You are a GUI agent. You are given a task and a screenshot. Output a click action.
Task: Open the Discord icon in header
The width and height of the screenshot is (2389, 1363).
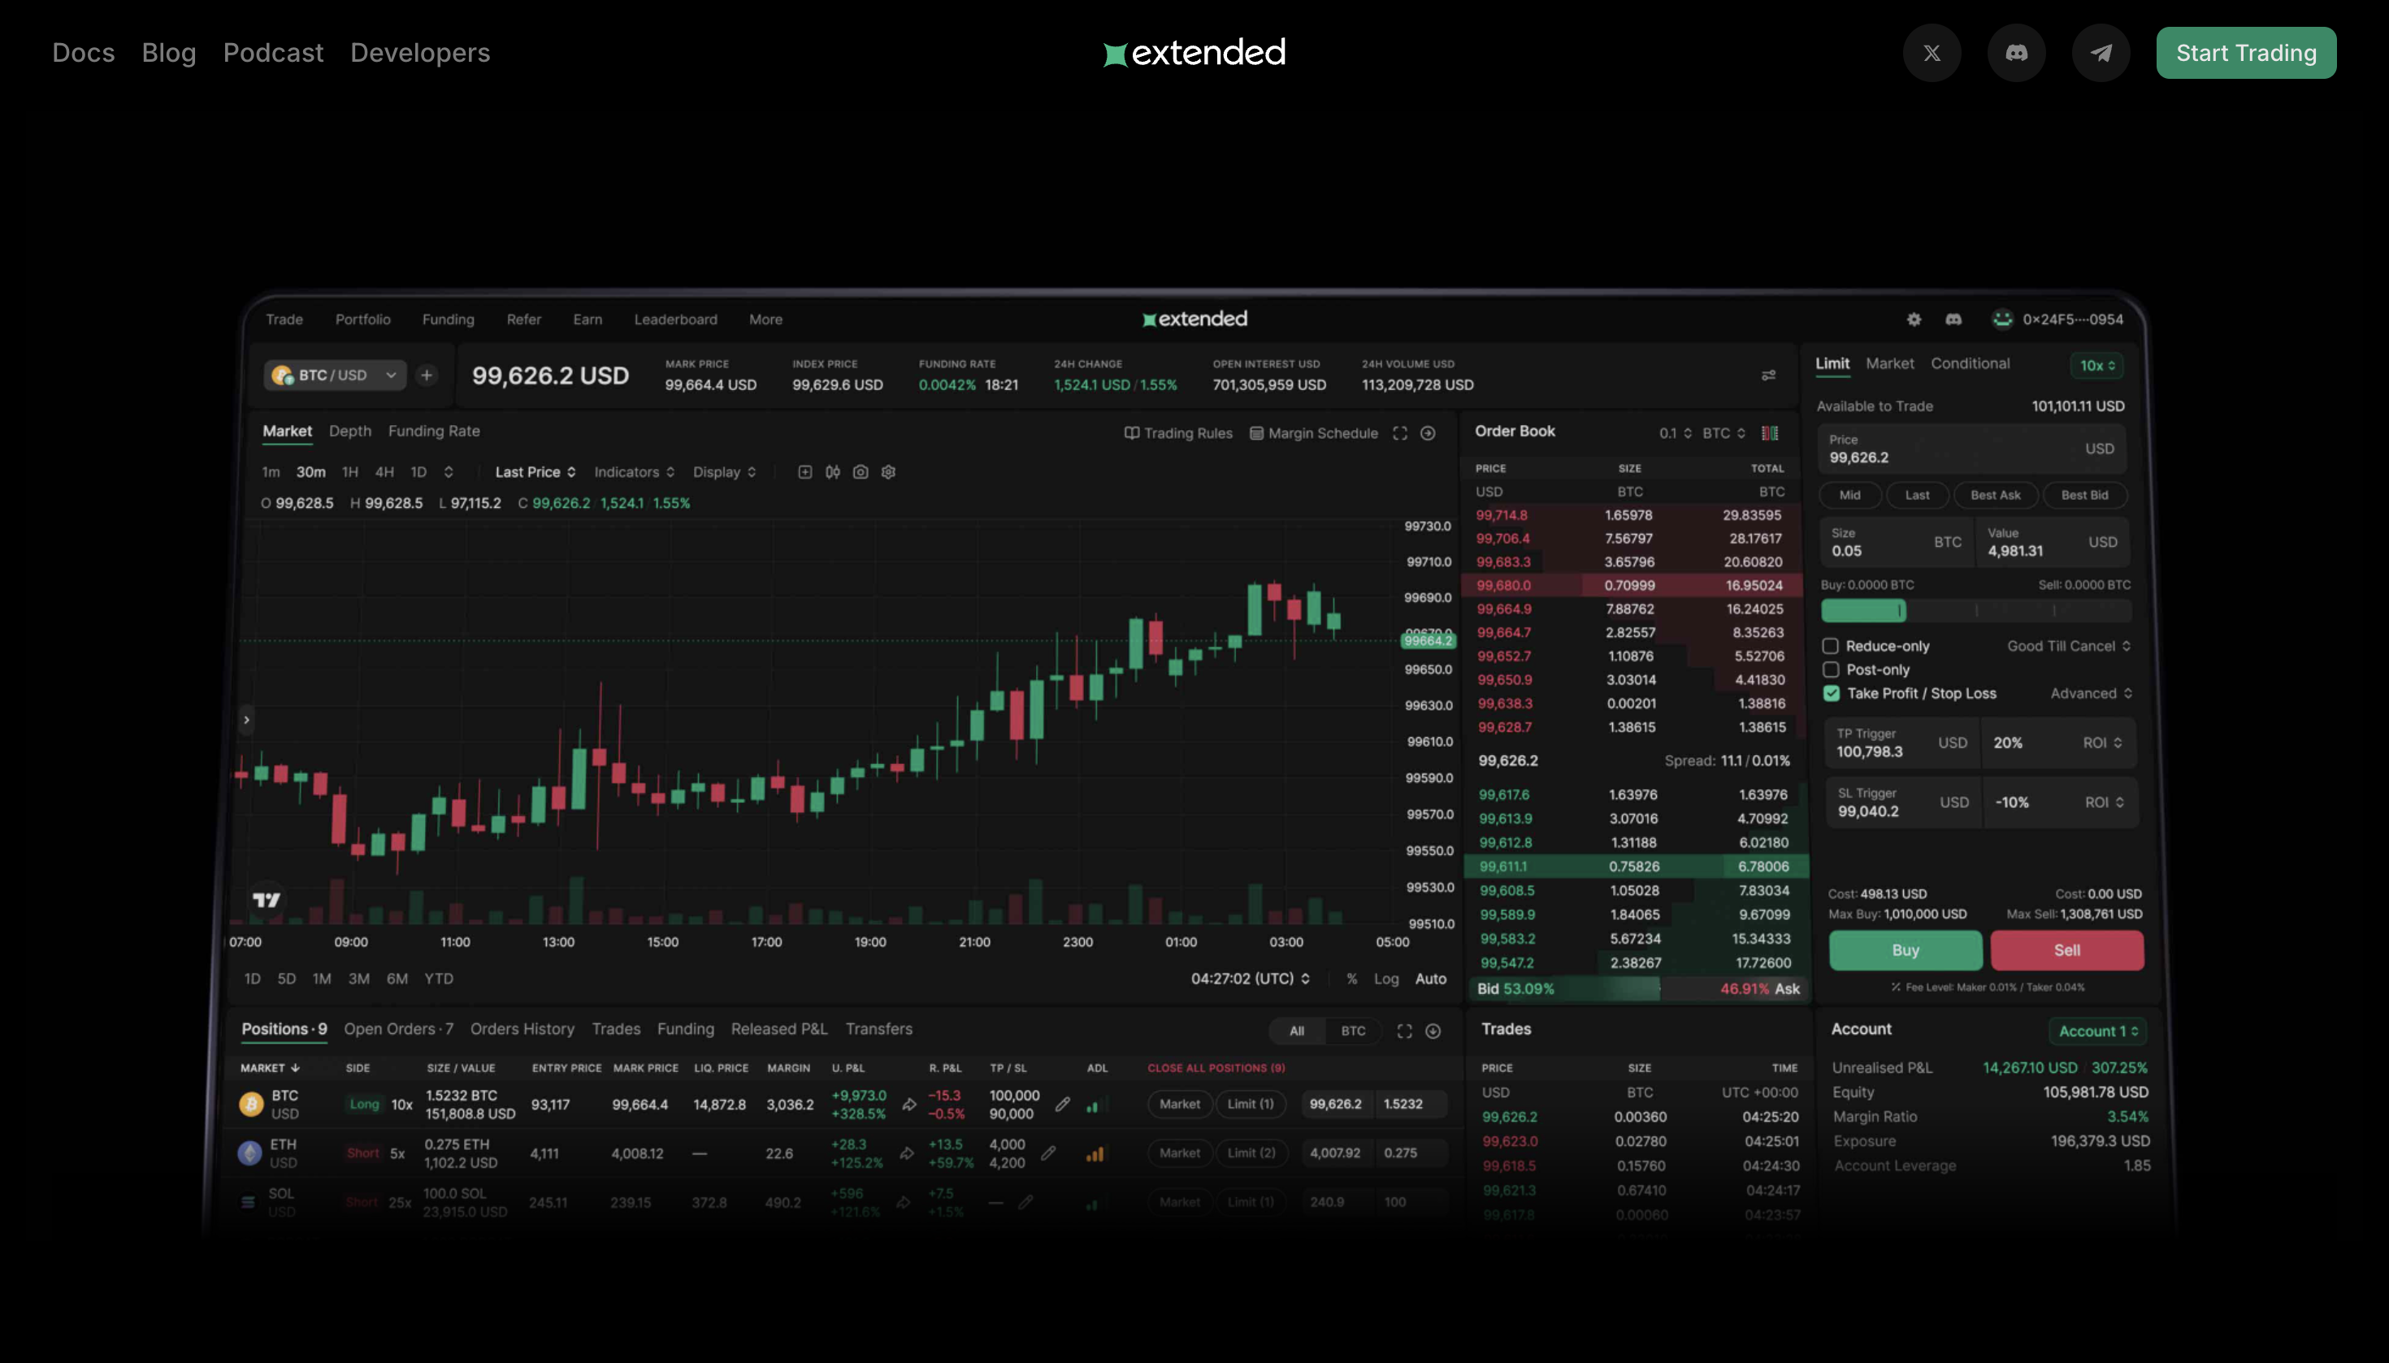pos(2016,54)
